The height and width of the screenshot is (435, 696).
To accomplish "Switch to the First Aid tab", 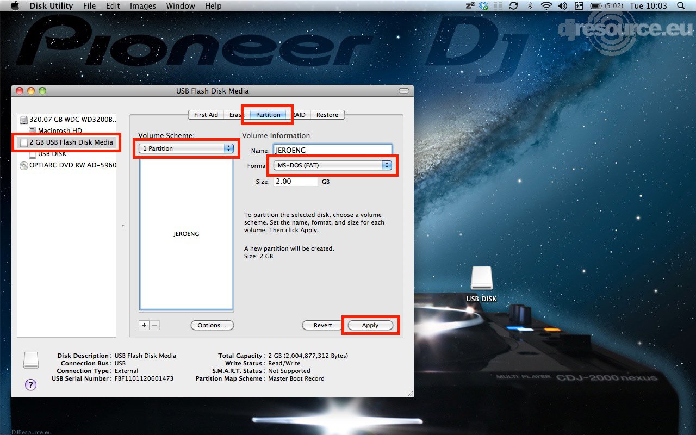I will pyautogui.click(x=206, y=115).
